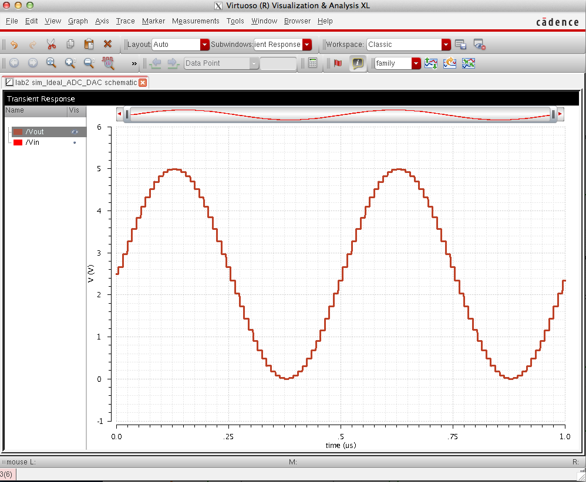The width and height of the screenshot is (586, 482).
Task: Toggle visibility of the /Vout trace
Action: point(75,133)
